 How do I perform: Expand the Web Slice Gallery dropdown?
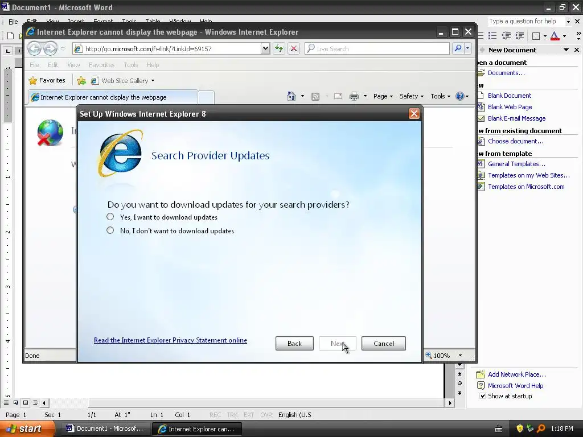[153, 81]
